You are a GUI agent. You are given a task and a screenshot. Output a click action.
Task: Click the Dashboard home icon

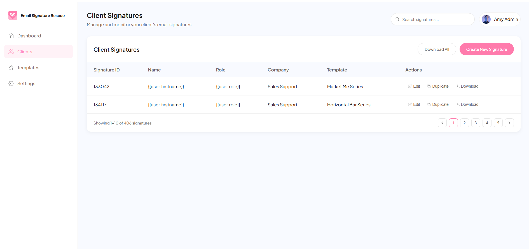[x=11, y=36]
